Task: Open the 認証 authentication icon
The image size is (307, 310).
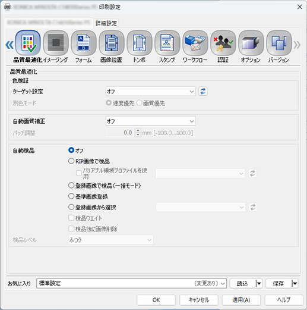Action: click(223, 43)
